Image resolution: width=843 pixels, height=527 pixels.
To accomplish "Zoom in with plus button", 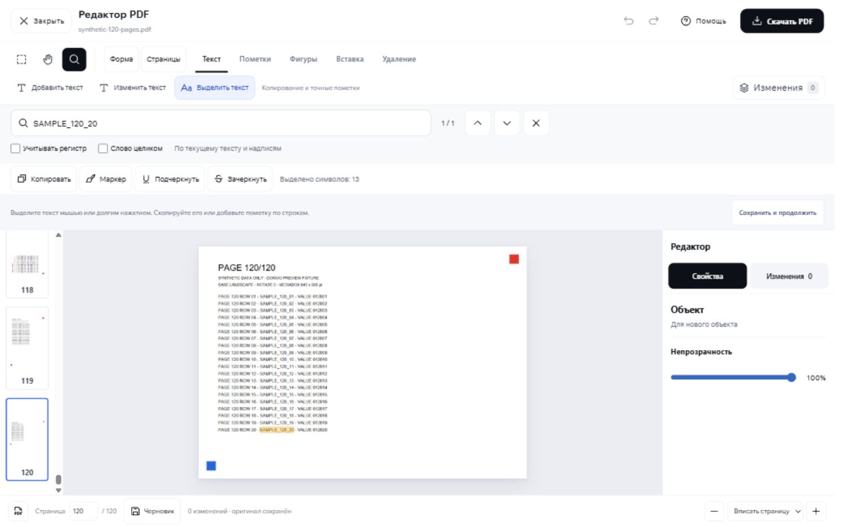I will pos(816,511).
